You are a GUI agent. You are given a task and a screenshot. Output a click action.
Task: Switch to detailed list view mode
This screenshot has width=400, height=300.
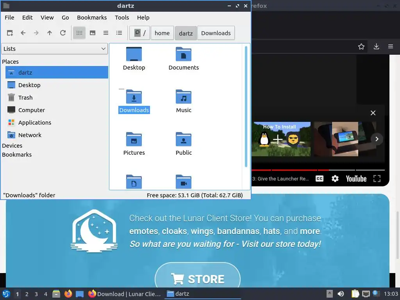pos(119,33)
